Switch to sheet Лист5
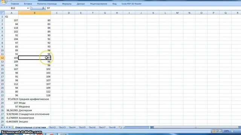The image size is (241, 135). (x=82, y=127)
